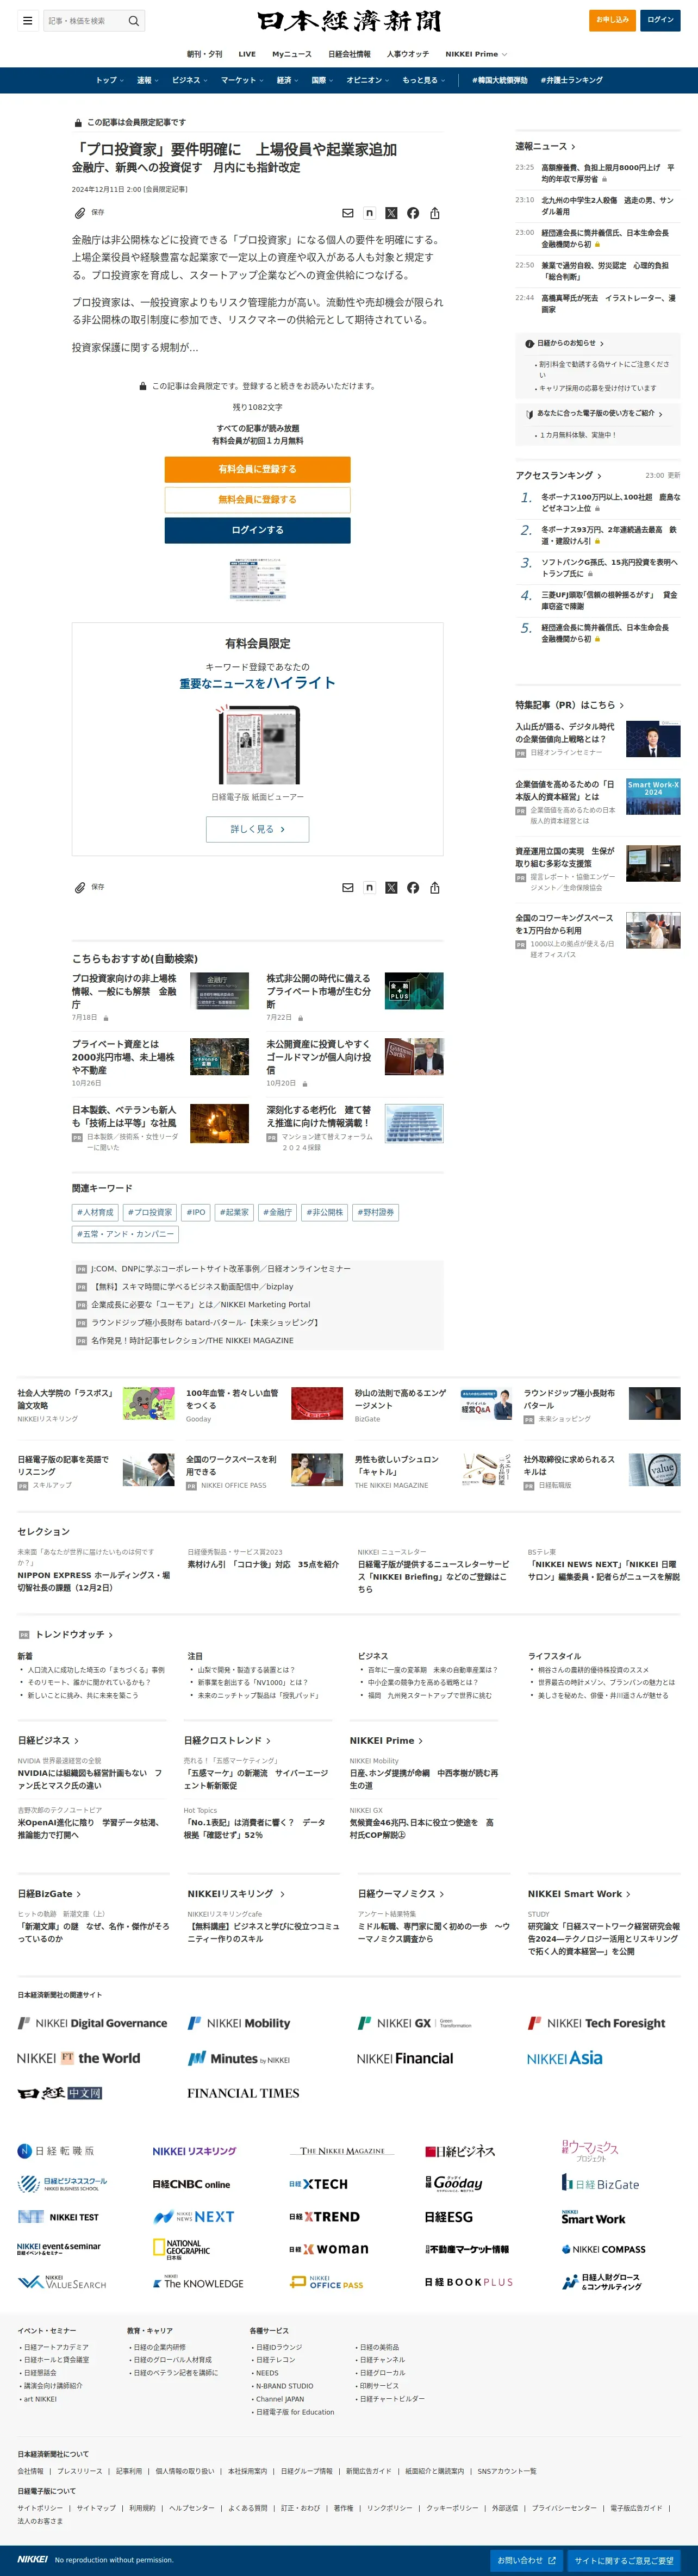
Task: Select the #プロ投資家 keyword tag
Action: [150, 1212]
